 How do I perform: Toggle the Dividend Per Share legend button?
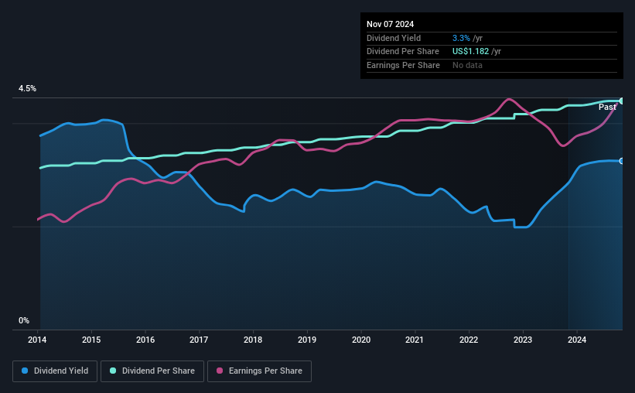(152, 371)
